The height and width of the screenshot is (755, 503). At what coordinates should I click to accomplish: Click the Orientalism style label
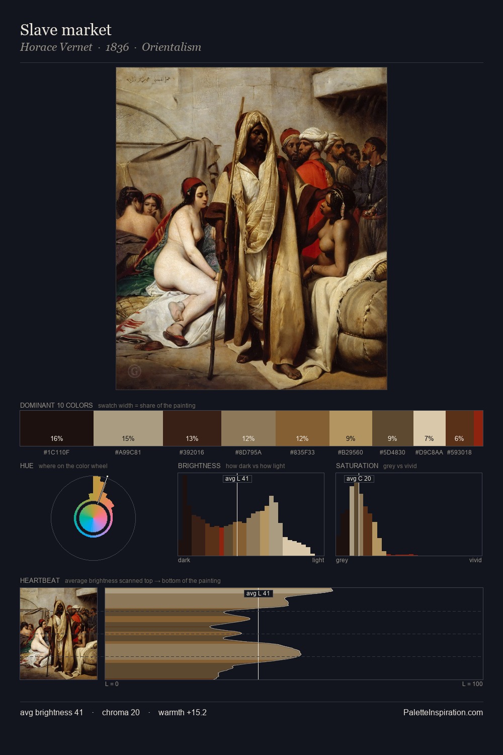click(x=172, y=47)
